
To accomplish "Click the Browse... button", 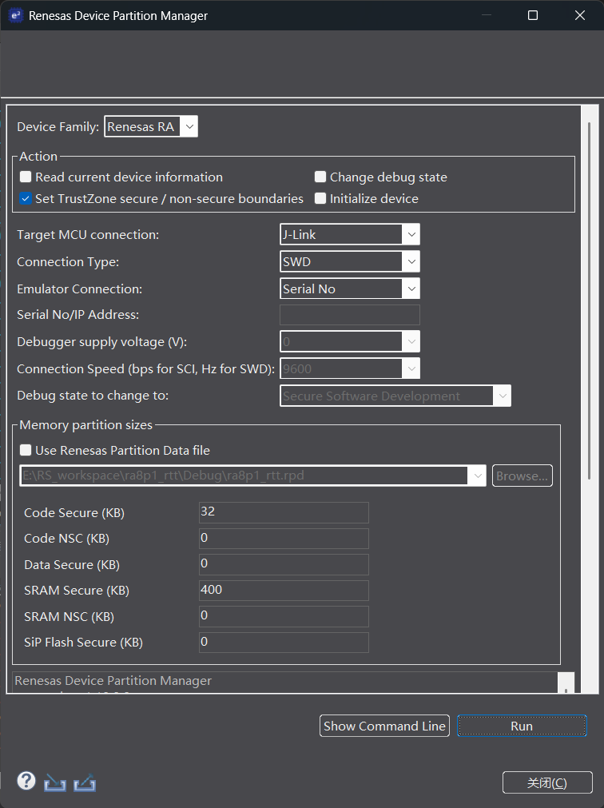I will pos(523,476).
